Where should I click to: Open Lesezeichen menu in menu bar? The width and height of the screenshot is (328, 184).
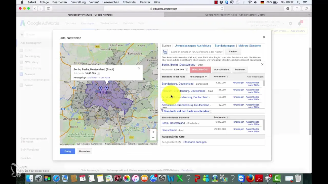pos(111,2)
